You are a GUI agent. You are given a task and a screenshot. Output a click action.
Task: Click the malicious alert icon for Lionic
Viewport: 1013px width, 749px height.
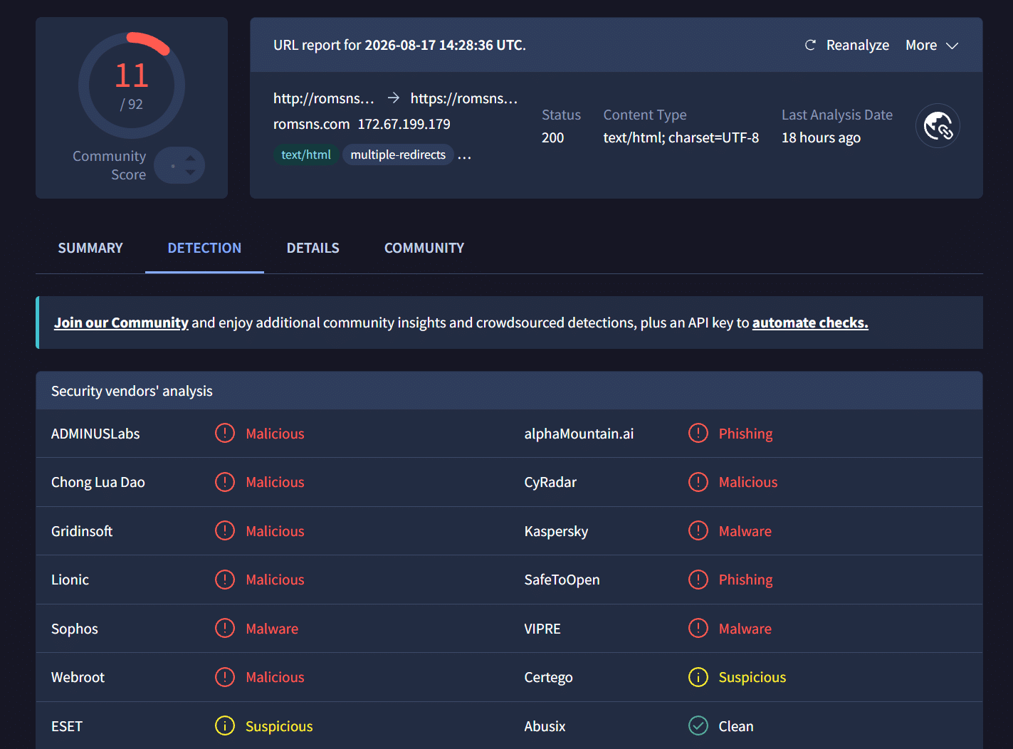click(x=225, y=580)
